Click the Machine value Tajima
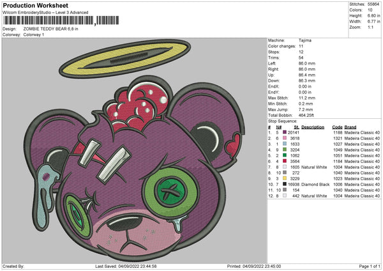Image resolution: width=383 pixels, height=271 pixels. point(305,40)
